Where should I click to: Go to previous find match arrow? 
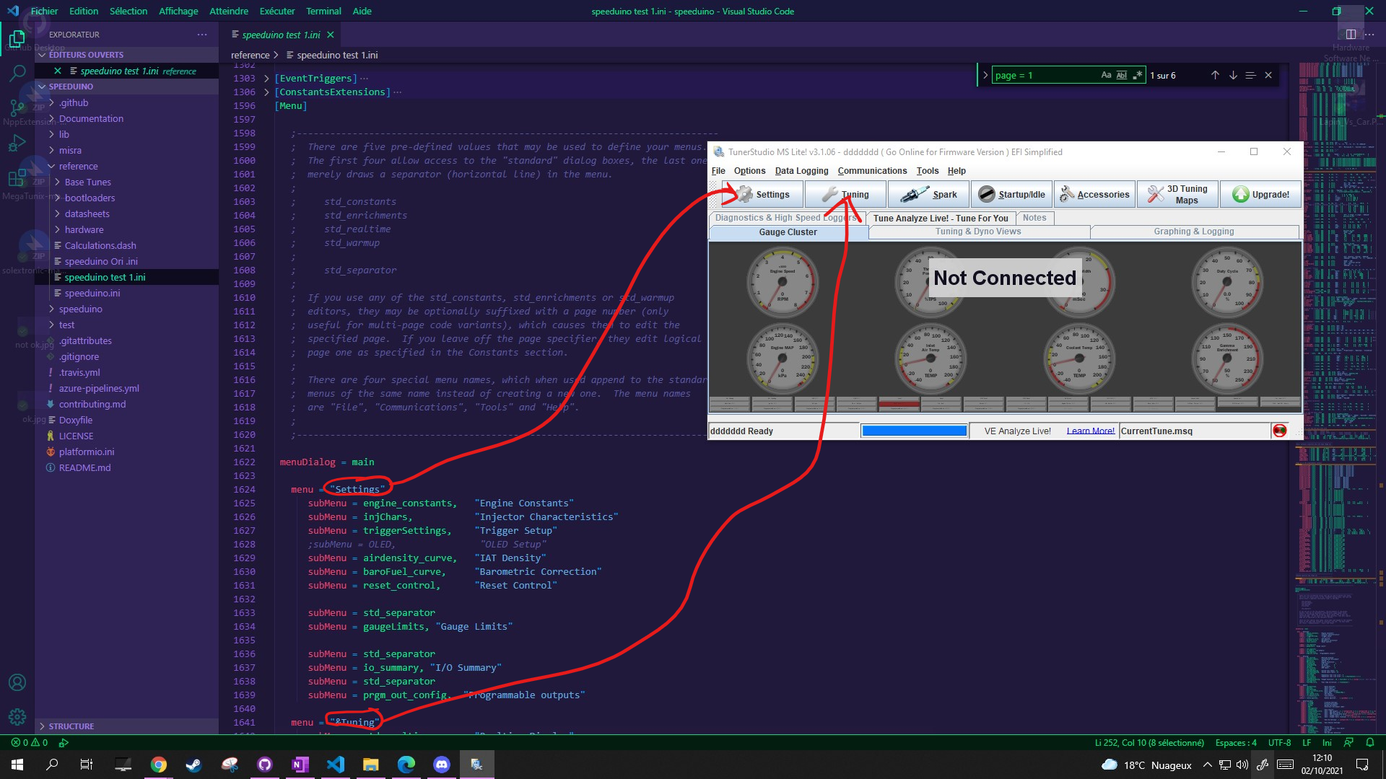click(1215, 75)
